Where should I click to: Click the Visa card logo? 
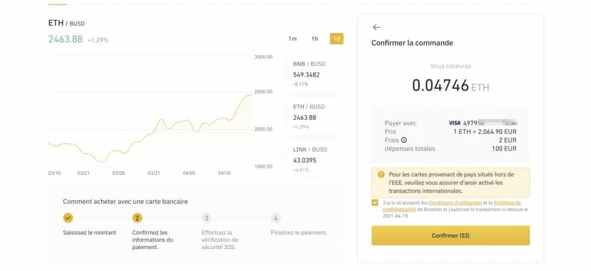[x=455, y=123]
